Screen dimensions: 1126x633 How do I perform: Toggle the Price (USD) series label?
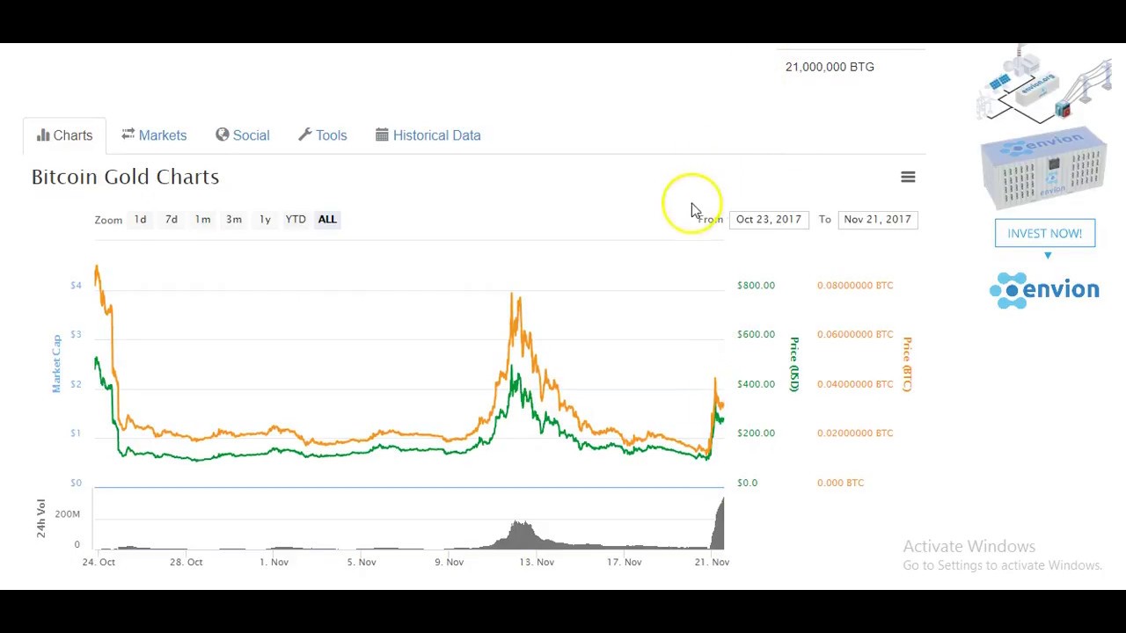click(x=793, y=364)
